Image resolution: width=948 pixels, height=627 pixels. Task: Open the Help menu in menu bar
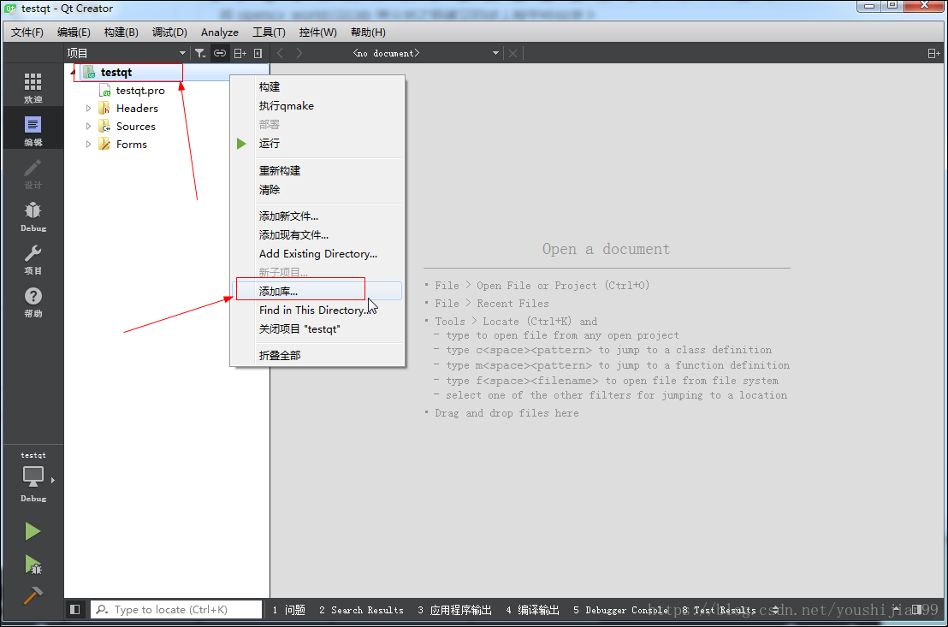(368, 32)
